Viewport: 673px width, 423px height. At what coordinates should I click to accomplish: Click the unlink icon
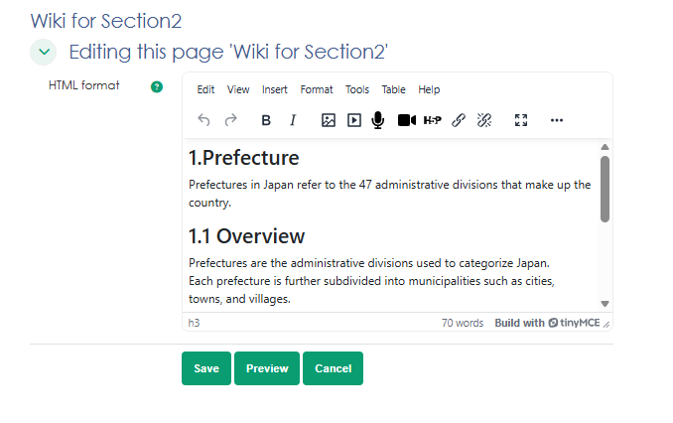pos(484,120)
